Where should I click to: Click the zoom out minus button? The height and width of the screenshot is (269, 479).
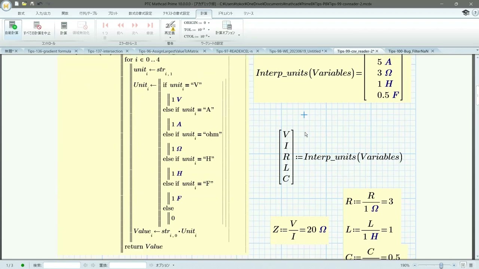point(414,265)
